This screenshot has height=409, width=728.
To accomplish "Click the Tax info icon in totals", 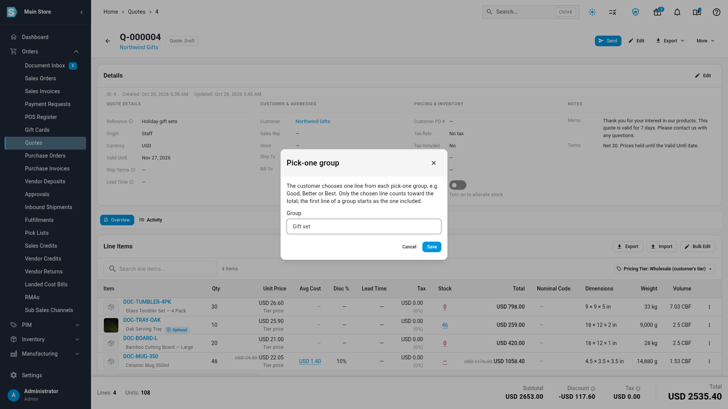I will [638, 389].
